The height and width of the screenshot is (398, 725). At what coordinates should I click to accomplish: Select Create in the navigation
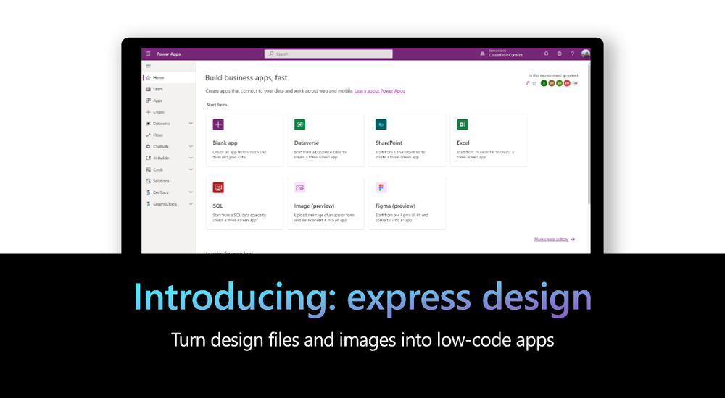[x=169, y=111]
